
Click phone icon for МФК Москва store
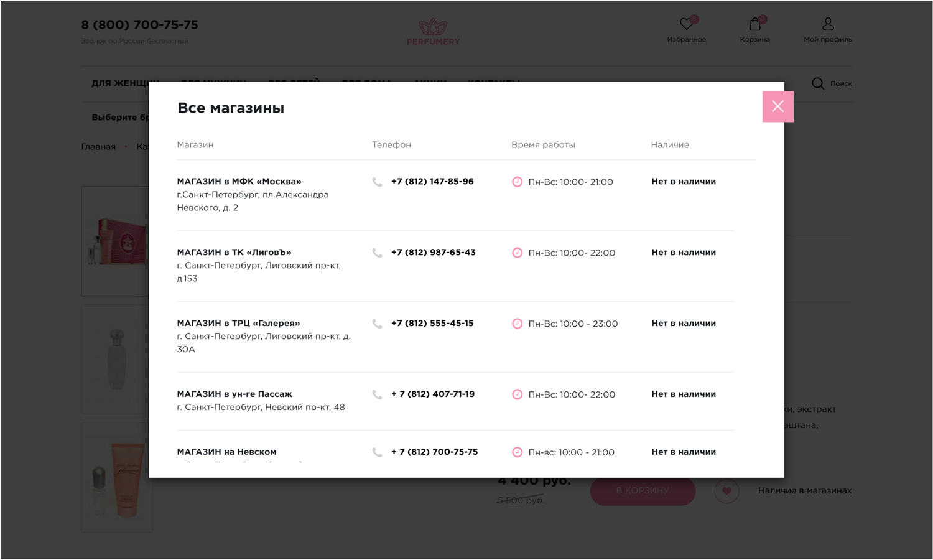point(377,182)
